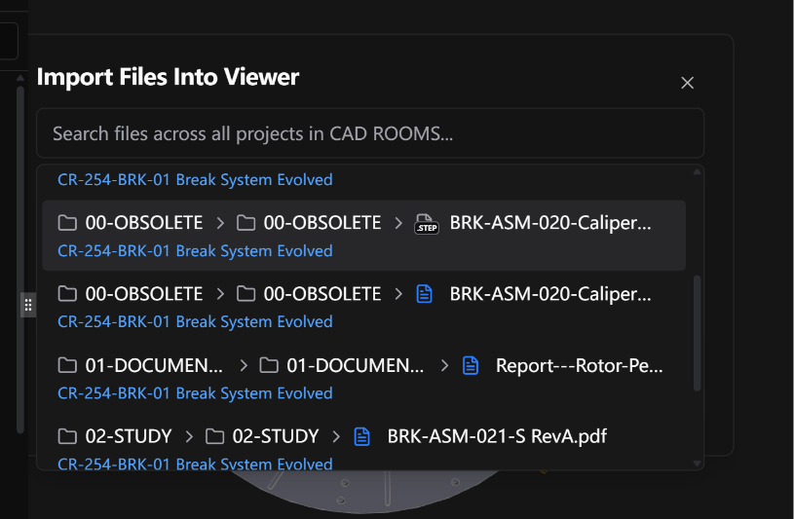Click second 00-OBSOLETE folder icon in STEP row

[246, 223]
